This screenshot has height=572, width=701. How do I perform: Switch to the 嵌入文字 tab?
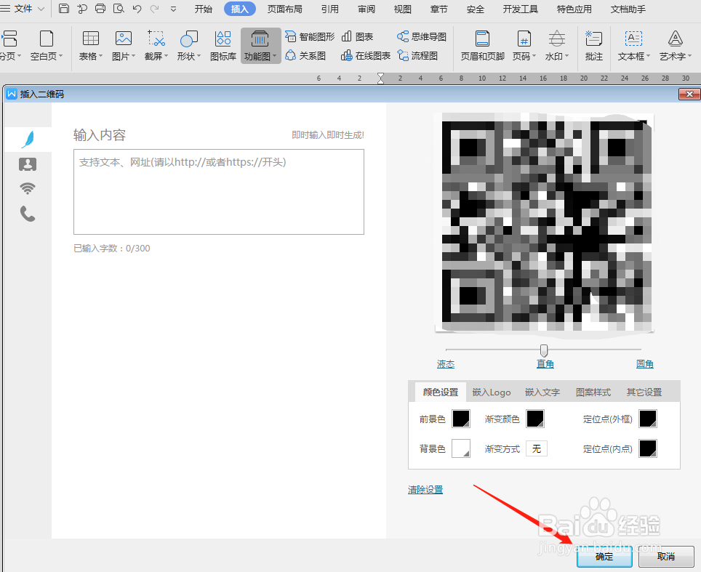click(542, 392)
